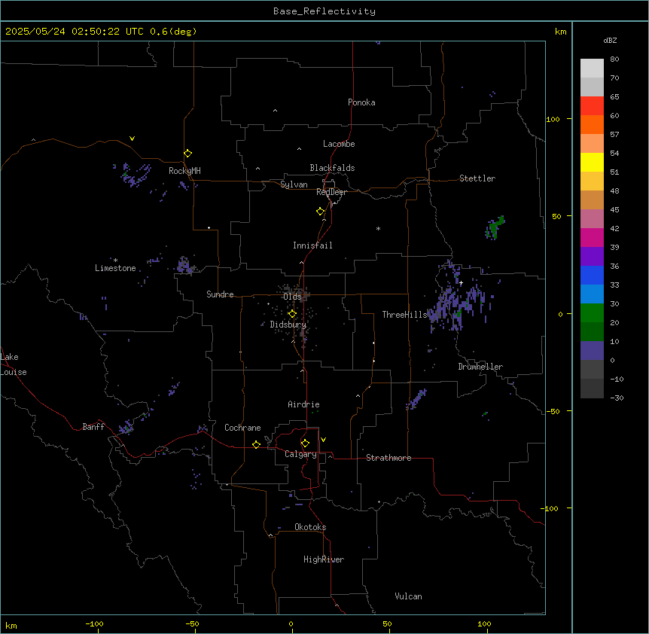Click the white asterisk marker east of Innisfail

click(x=378, y=228)
